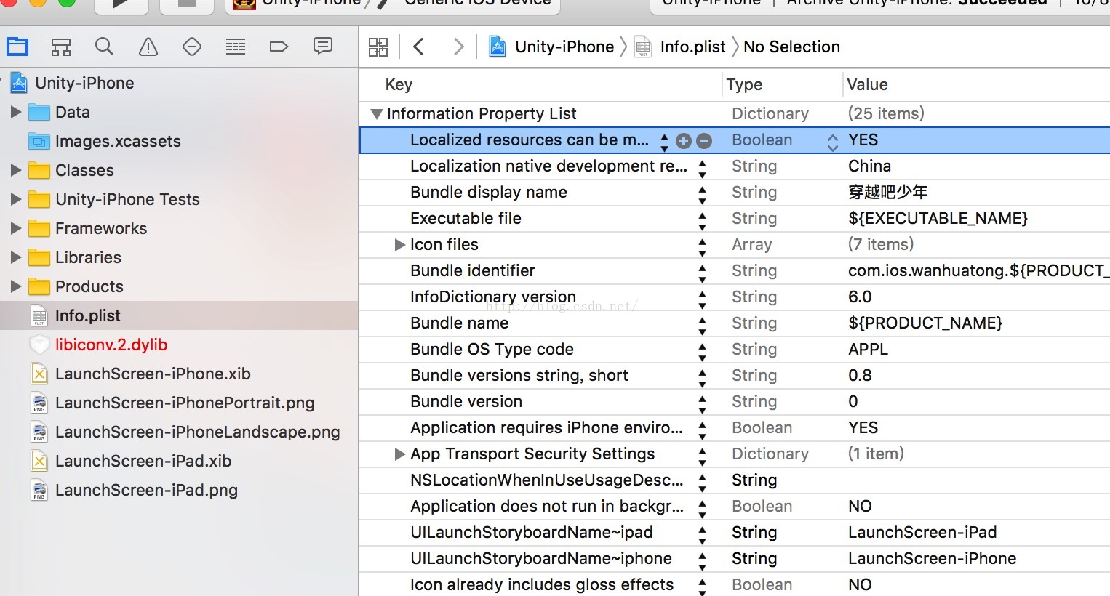This screenshot has width=1110, height=596.
Task: Expand the Frameworks folder
Action: pos(16,228)
